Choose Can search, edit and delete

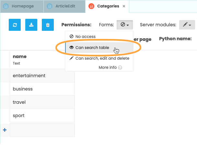[x=99, y=58]
